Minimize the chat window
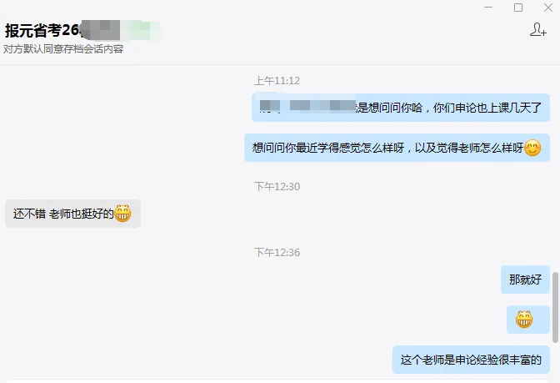 488,8
